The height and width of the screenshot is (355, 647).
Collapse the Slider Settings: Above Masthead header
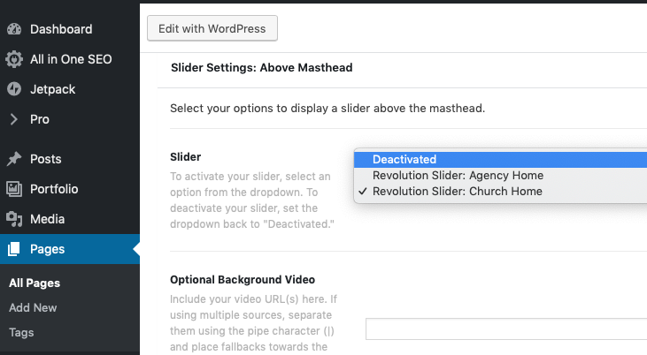point(262,67)
